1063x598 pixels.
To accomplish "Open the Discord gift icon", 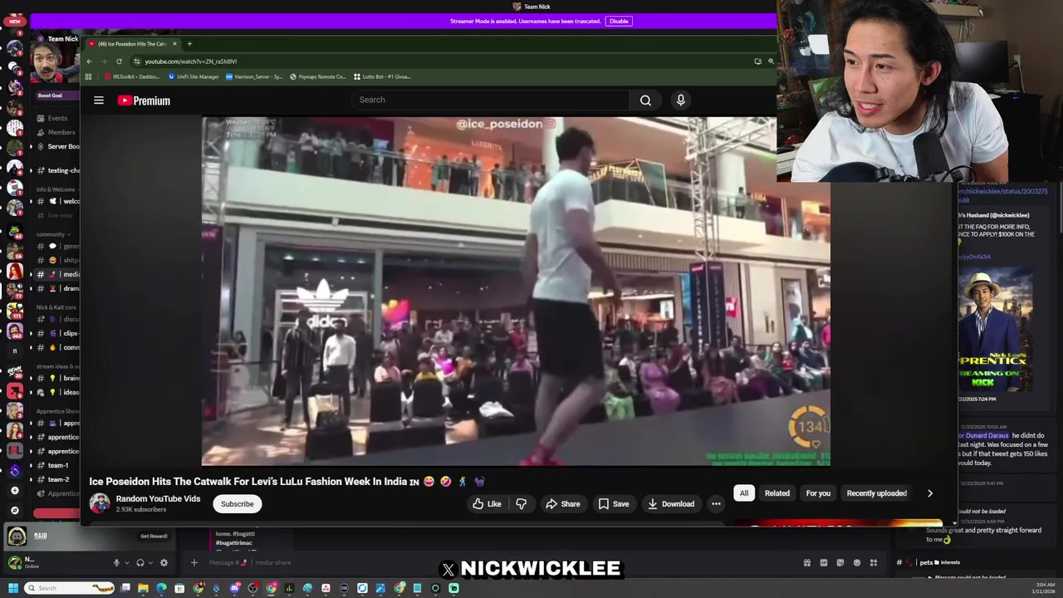I will click(x=806, y=562).
